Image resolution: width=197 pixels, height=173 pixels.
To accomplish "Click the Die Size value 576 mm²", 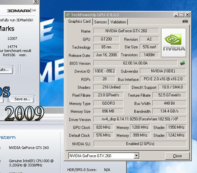I will tap(149, 47).
